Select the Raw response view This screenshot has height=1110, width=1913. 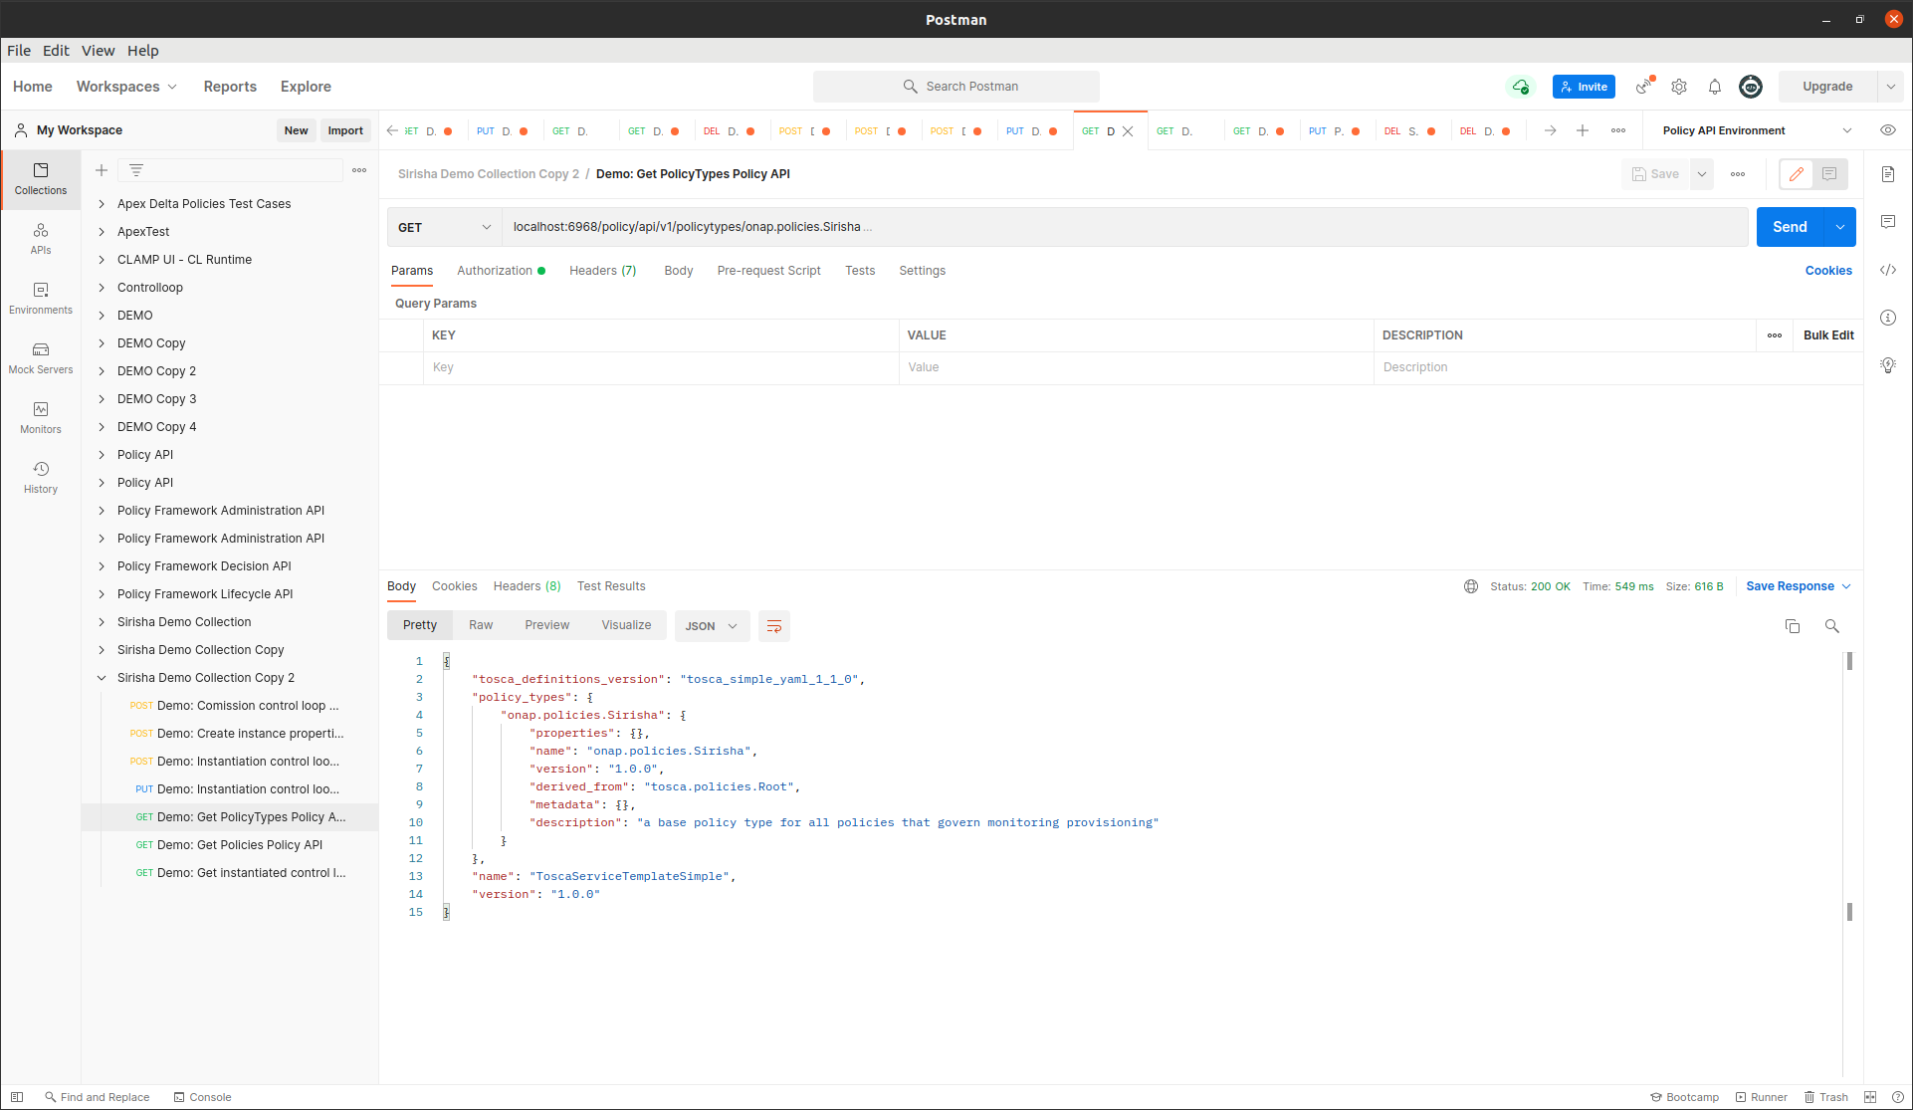click(481, 625)
